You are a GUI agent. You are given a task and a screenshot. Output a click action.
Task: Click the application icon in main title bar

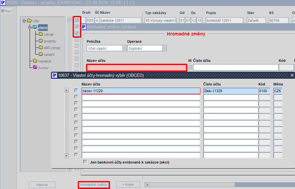click(x=3, y=3)
